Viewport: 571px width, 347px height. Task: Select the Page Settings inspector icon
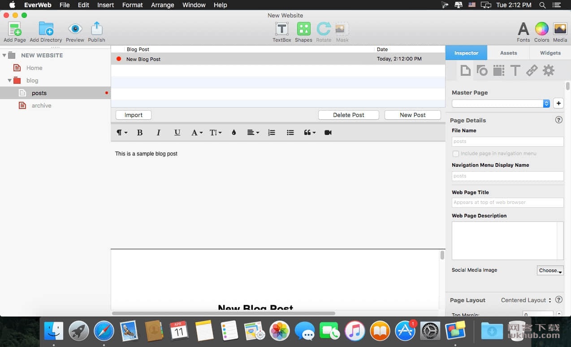point(466,70)
